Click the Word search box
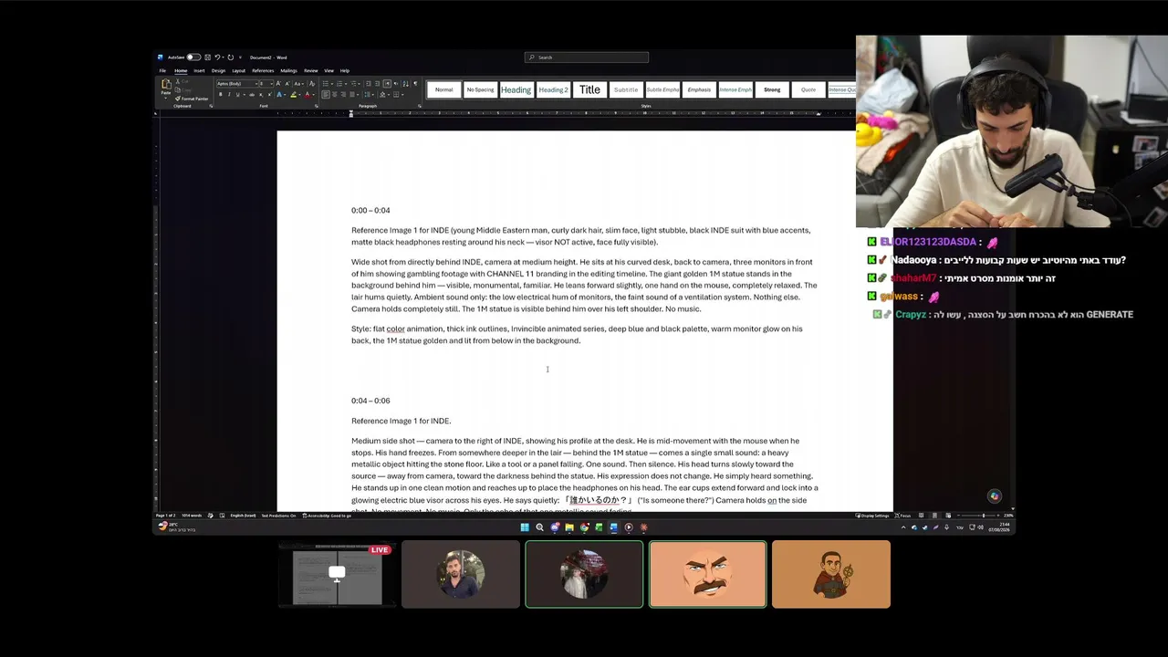Viewport: 1168px width, 657px height. tap(587, 57)
